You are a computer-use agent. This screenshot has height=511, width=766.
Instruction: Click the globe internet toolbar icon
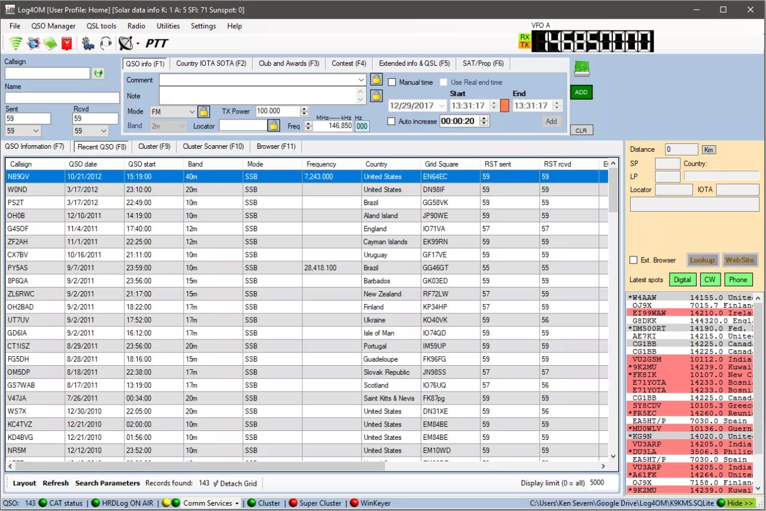point(34,43)
